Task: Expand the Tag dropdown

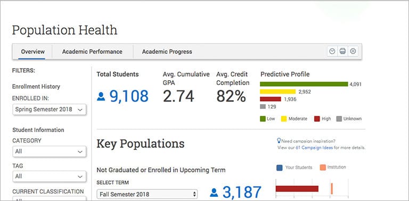Action: click(49, 177)
